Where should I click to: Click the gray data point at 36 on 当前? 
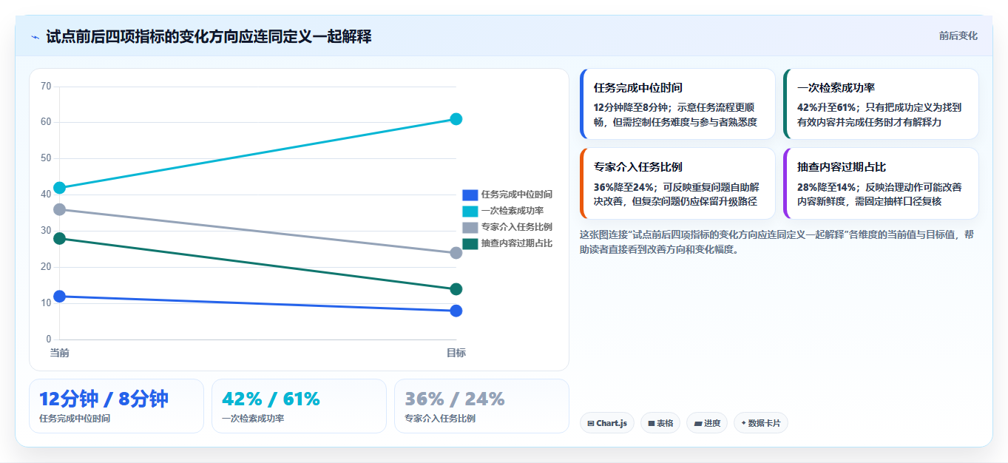(x=60, y=209)
